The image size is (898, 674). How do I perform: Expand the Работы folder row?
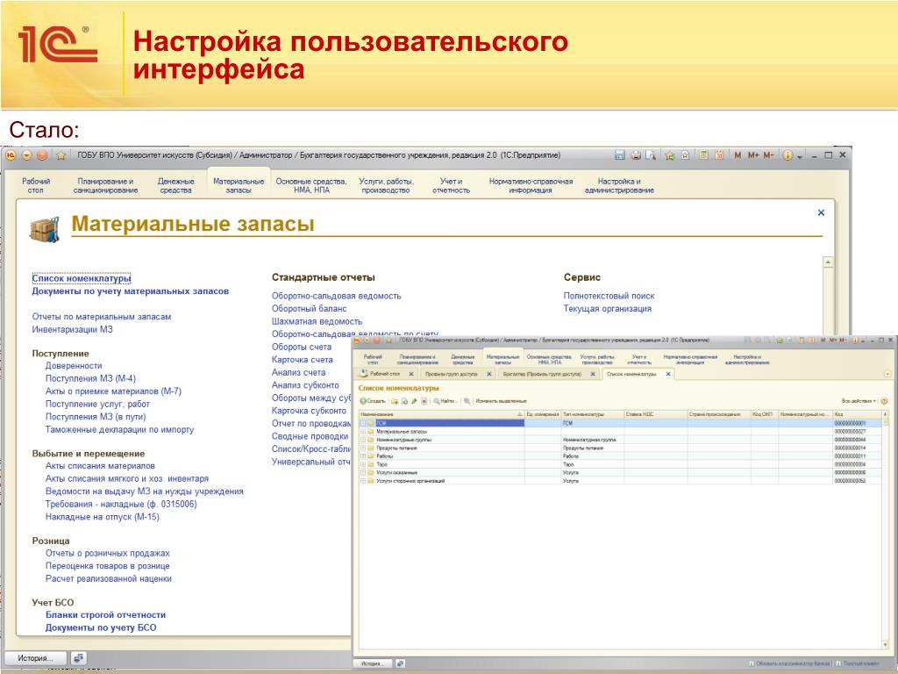tap(362, 456)
